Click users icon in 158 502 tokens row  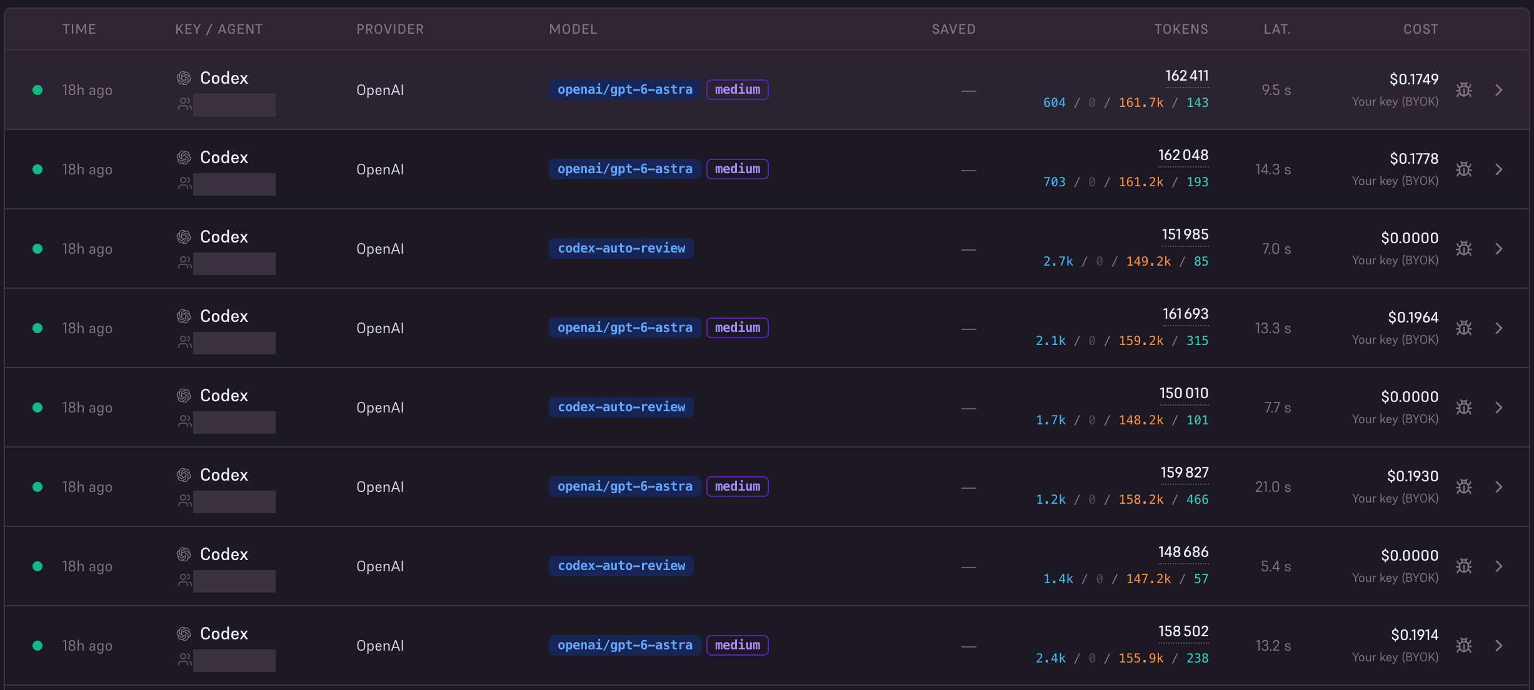(x=184, y=660)
